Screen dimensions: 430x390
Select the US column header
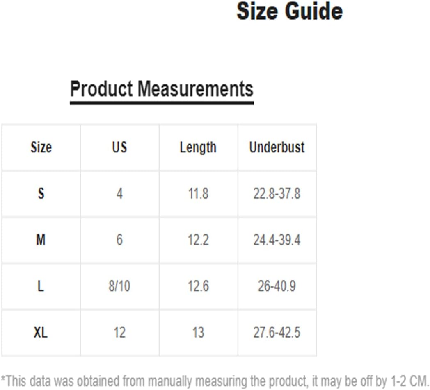click(119, 147)
